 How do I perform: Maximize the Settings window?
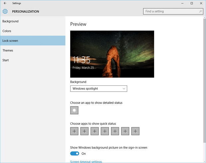pos(192,3)
